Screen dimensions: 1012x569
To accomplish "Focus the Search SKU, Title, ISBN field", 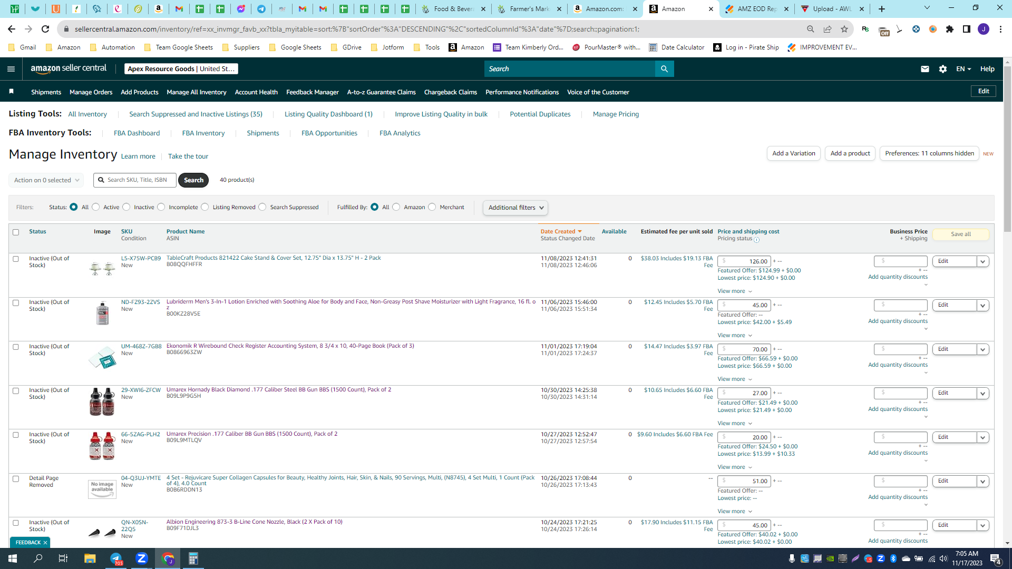I will coord(135,180).
